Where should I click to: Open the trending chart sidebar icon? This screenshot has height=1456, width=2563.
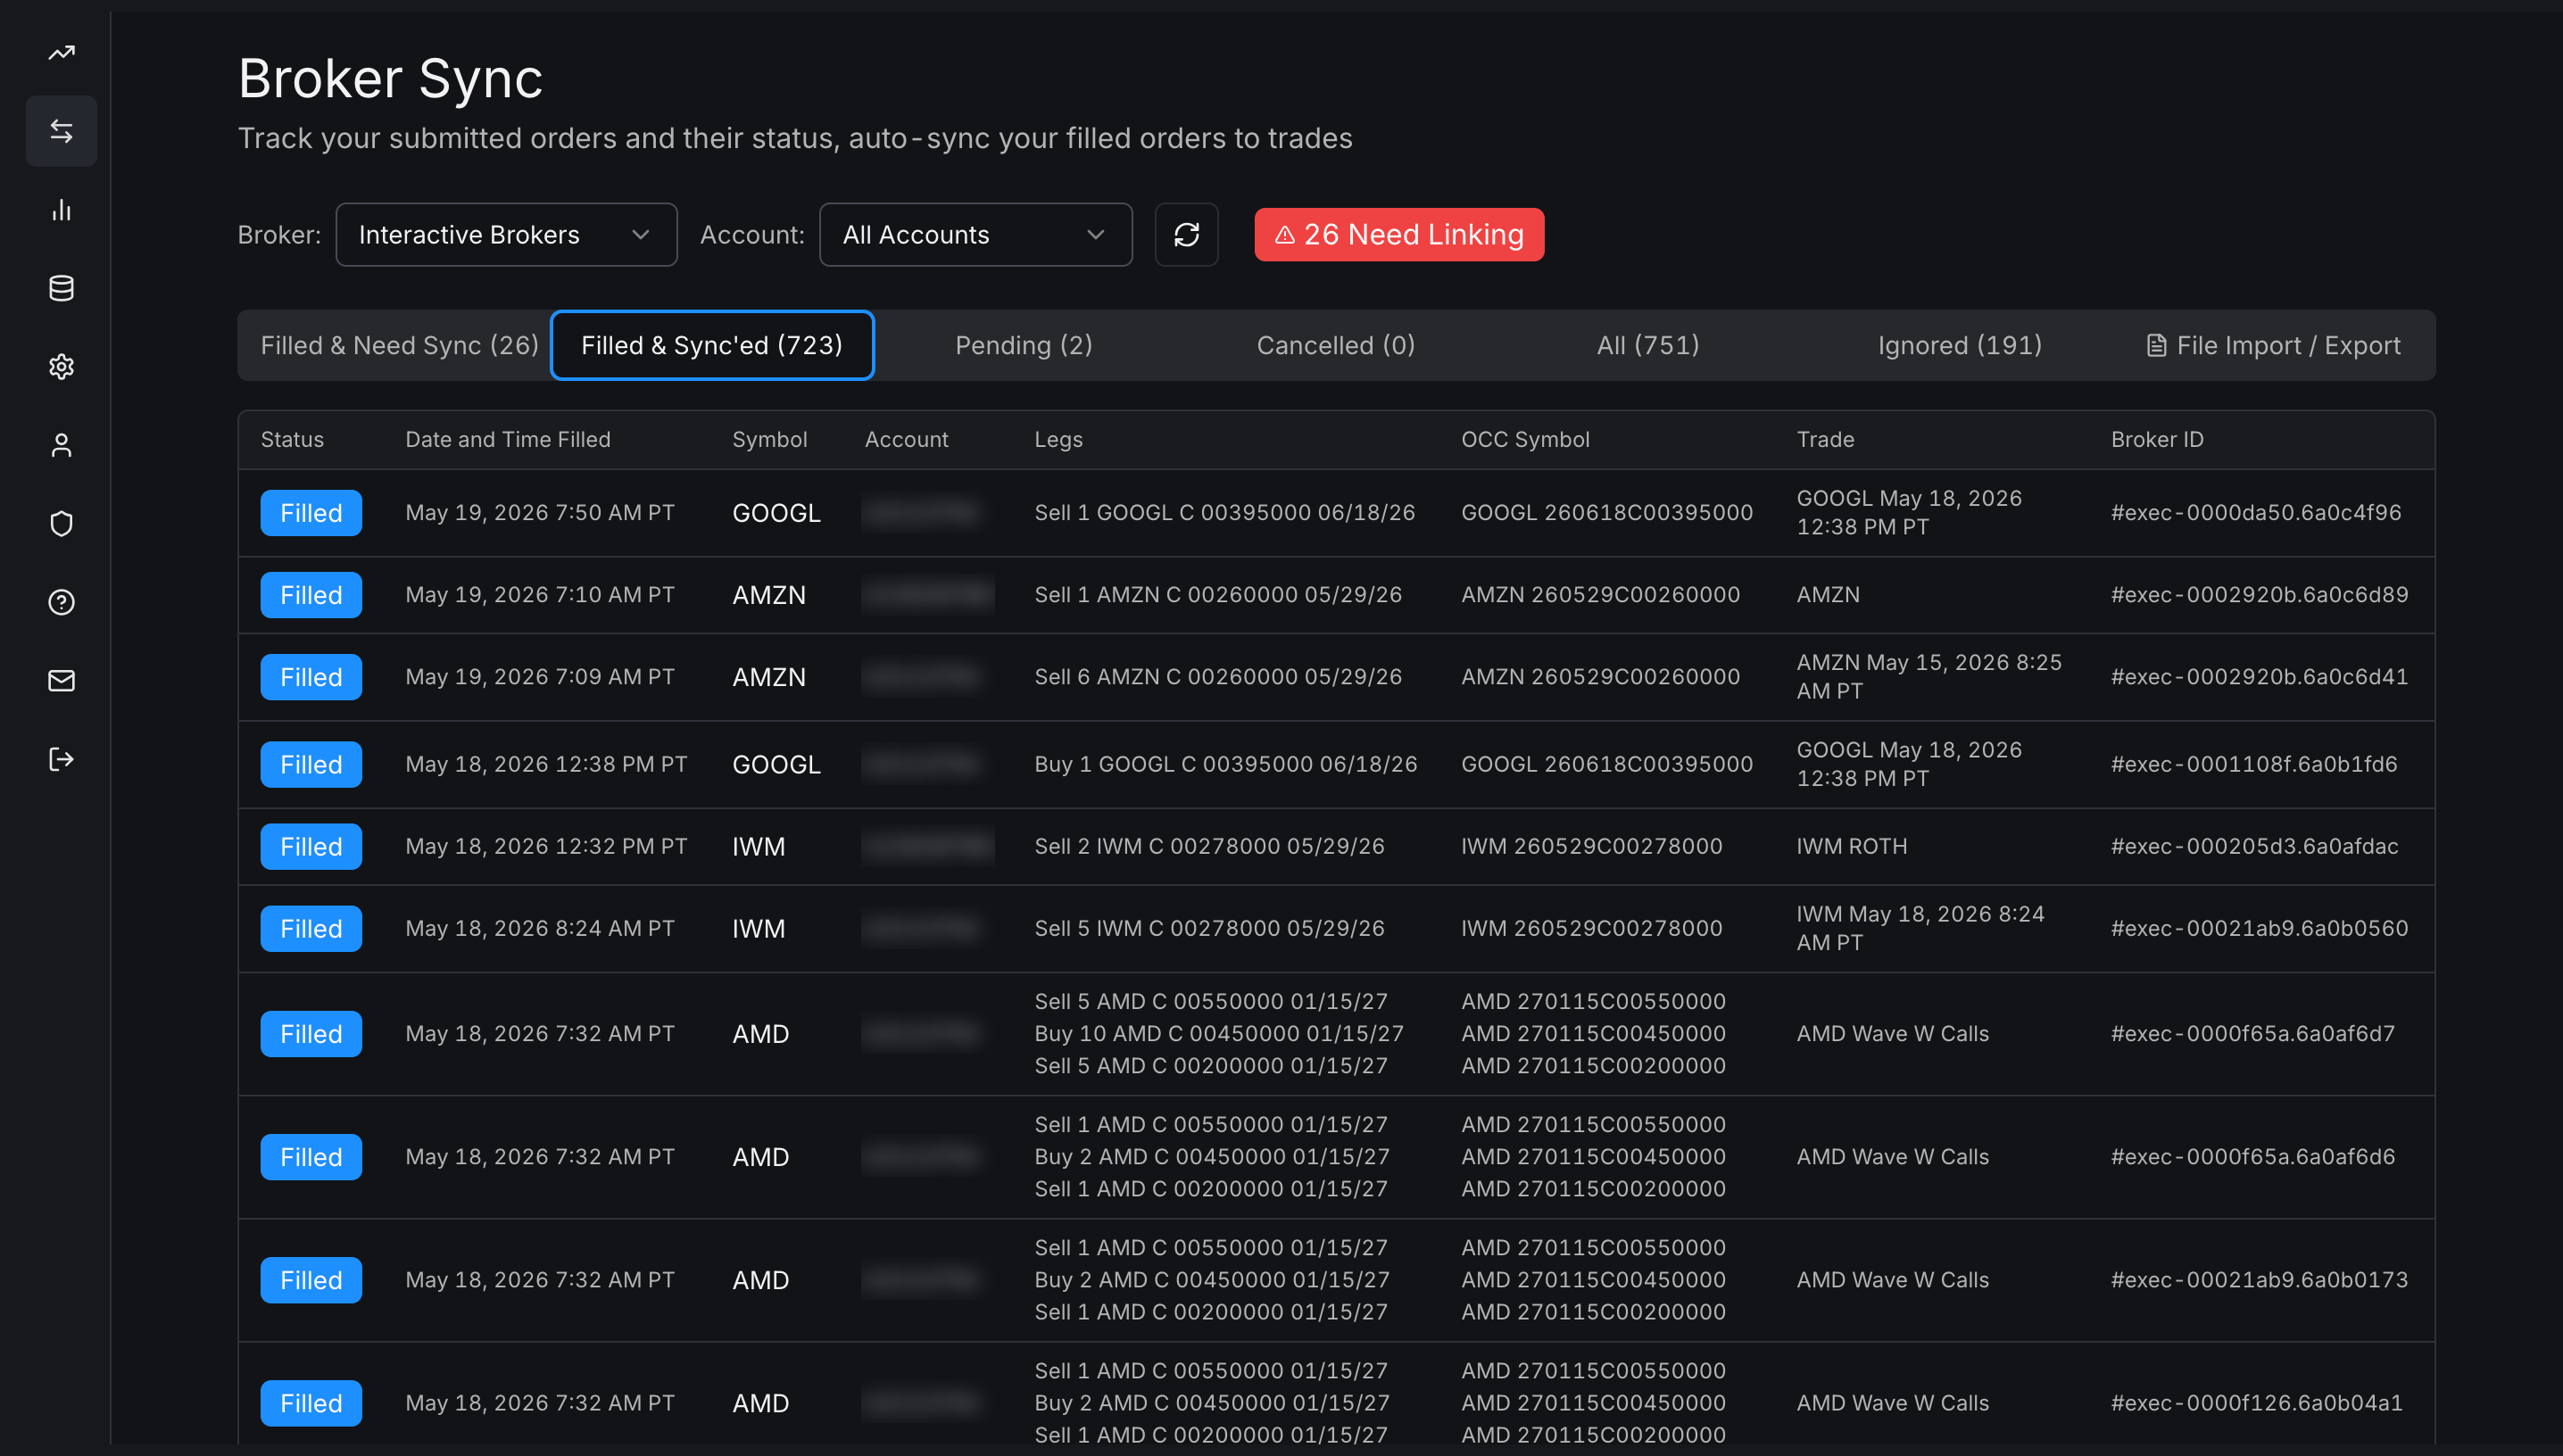(61, 52)
